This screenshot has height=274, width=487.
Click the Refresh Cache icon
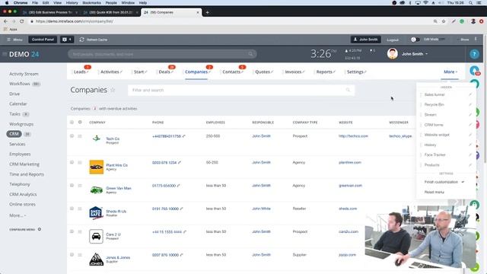click(81, 40)
